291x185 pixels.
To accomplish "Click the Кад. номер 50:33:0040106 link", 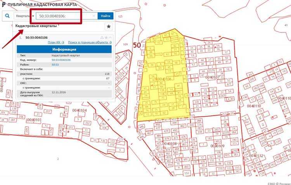I will tap(61, 60).
